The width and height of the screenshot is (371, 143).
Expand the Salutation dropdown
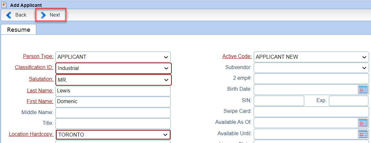[113, 80]
